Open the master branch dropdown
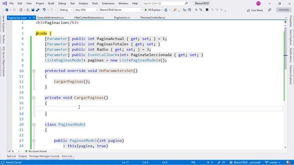The height and width of the screenshot is (165, 294). pos(273,162)
